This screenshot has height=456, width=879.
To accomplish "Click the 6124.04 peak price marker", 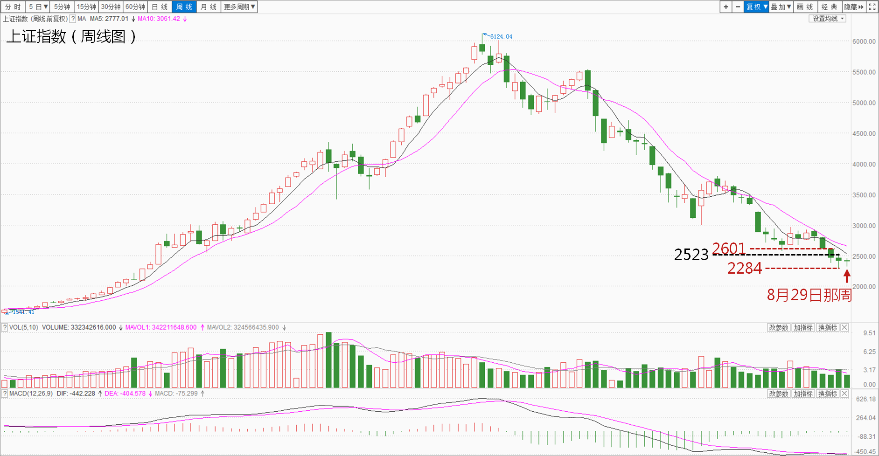I will (501, 36).
